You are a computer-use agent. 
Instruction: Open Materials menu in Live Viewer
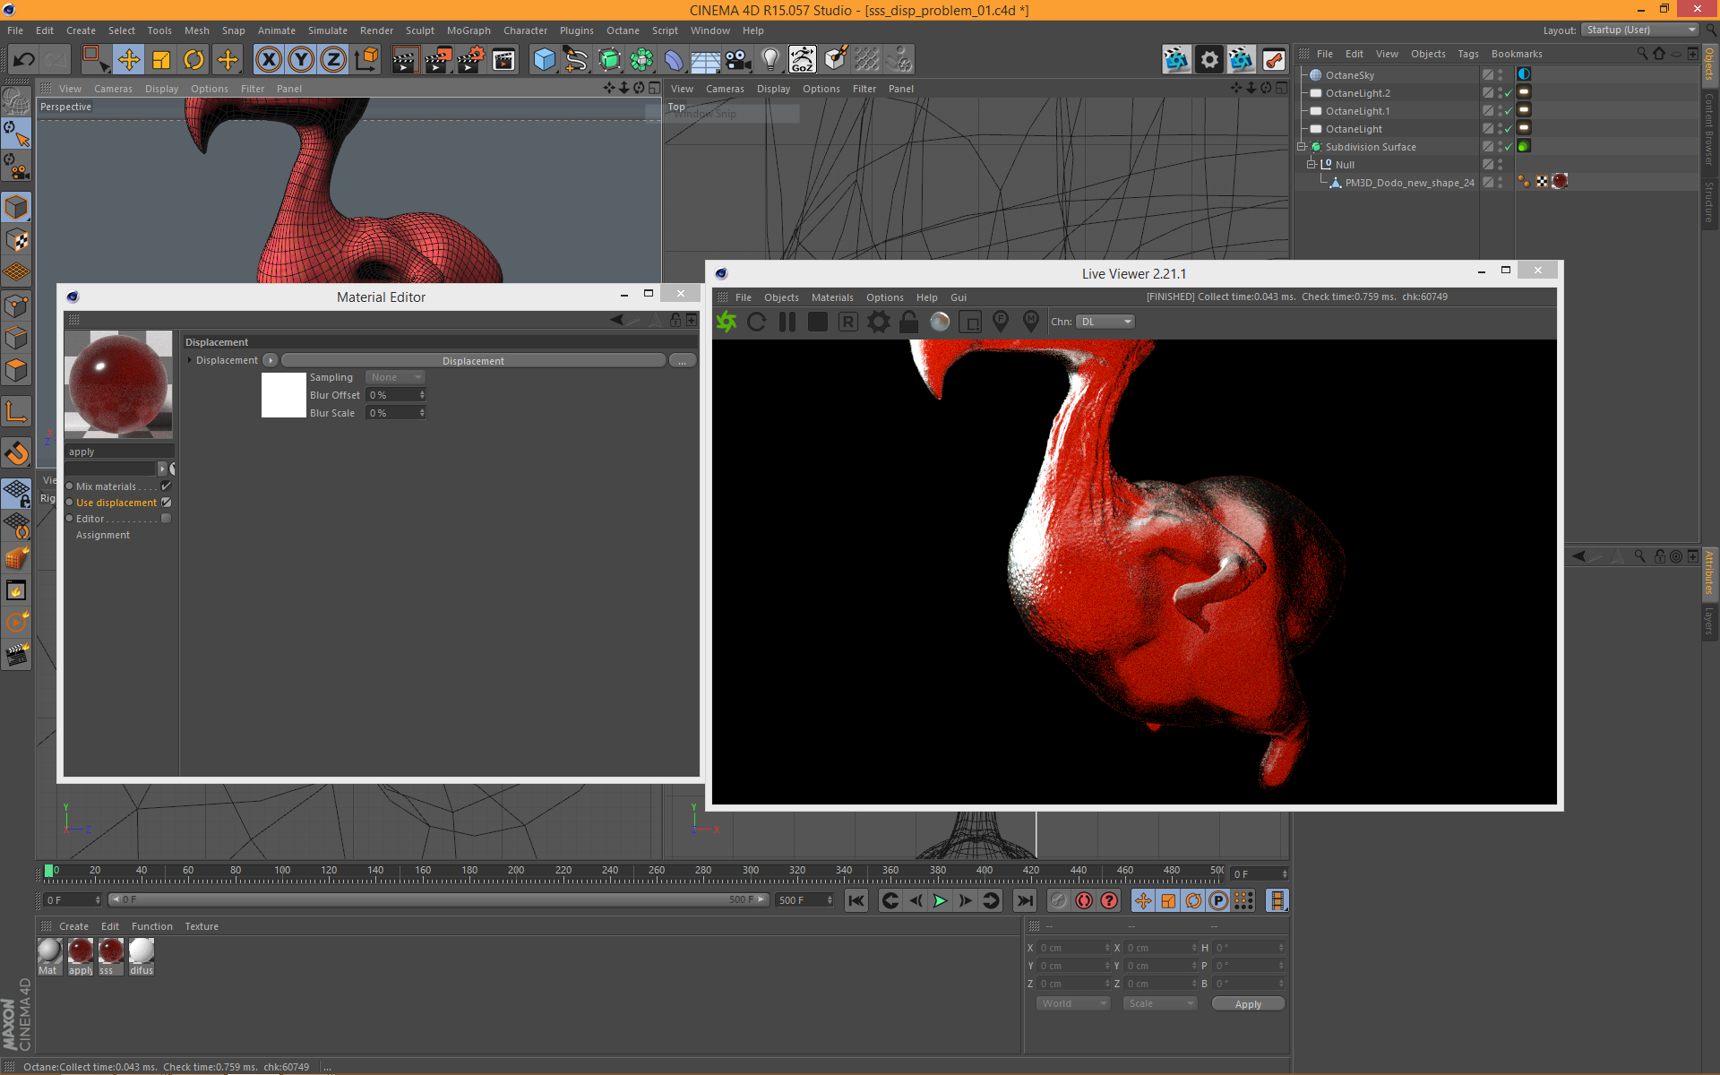[x=831, y=297]
